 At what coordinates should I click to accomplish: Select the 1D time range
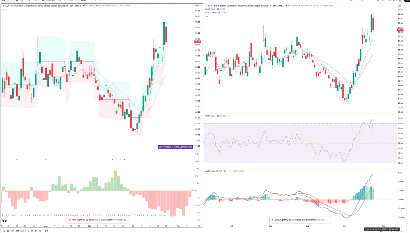pos(4,231)
